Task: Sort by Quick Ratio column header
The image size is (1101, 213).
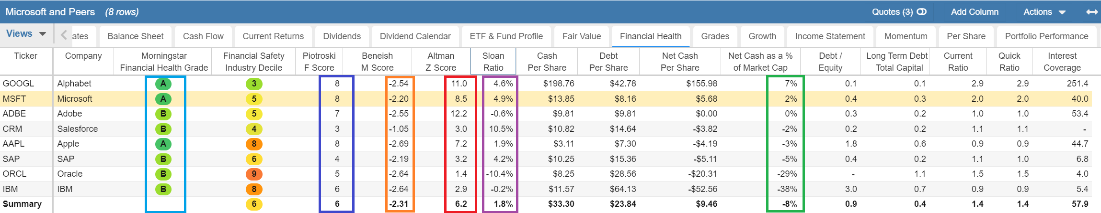Action: (x=1009, y=62)
